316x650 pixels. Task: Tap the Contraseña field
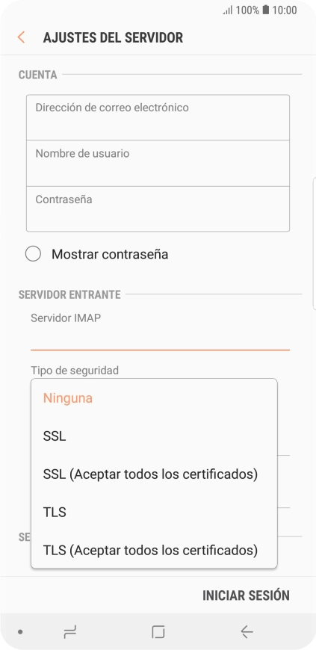pyautogui.click(x=158, y=209)
